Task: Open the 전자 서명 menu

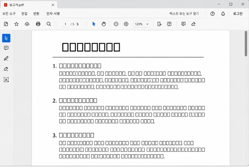Action: pyautogui.click(x=53, y=14)
